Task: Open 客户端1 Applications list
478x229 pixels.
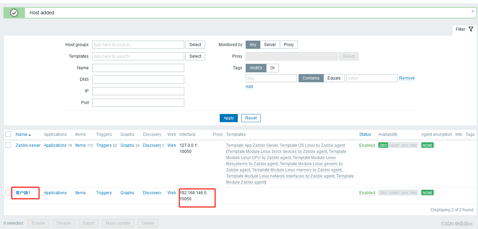Action: 55,193
